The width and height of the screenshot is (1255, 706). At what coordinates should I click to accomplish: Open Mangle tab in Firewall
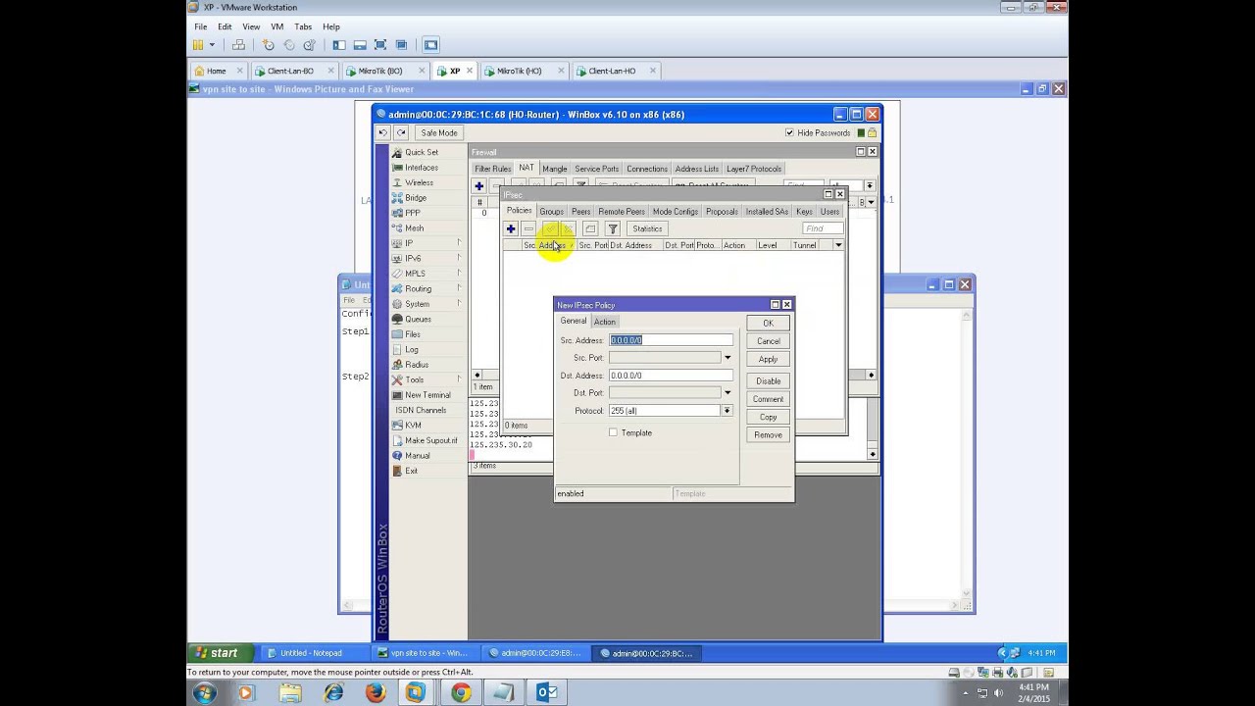(554, 169)
